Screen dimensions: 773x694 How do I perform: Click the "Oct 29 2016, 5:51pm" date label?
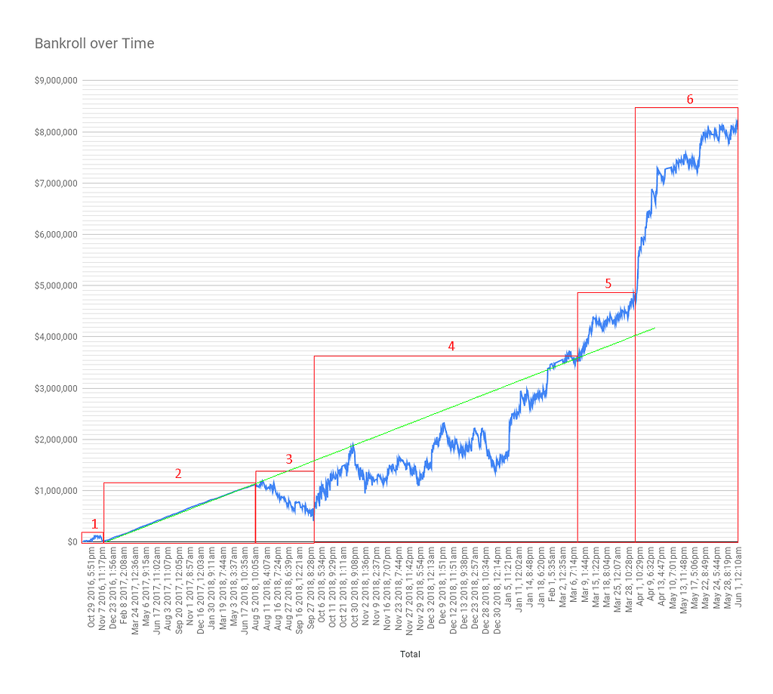click(x=91, y=587)
